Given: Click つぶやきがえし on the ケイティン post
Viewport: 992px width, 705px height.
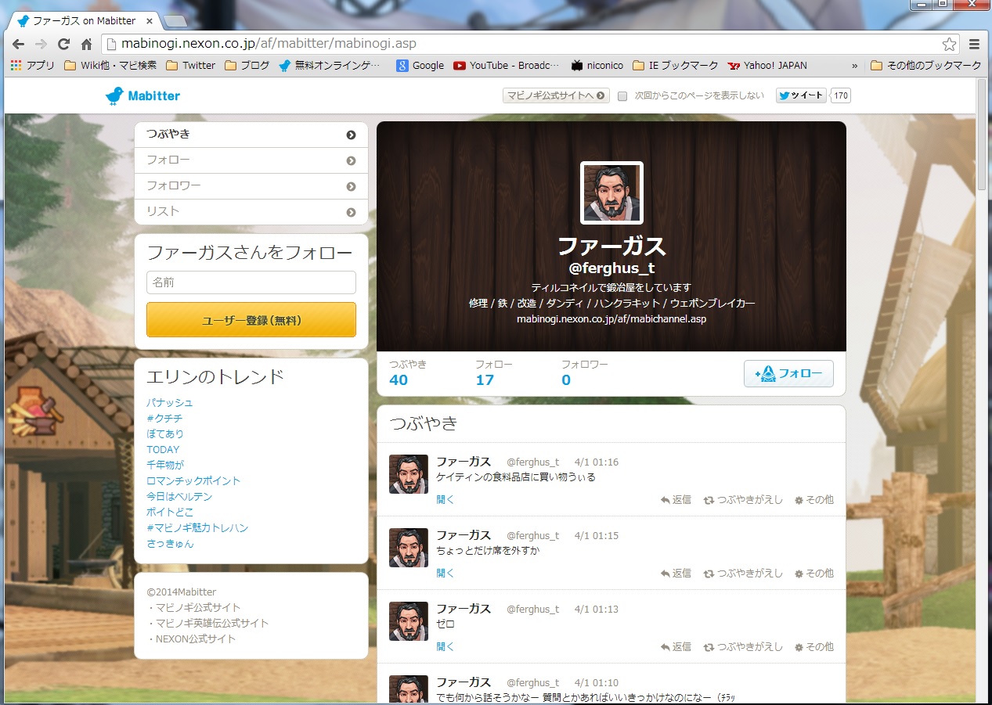Looking at the screenshot, I should click(743, 499).
